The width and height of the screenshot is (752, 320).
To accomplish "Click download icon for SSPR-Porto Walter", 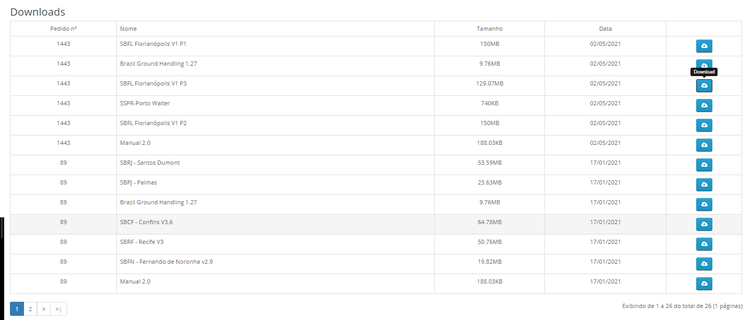I will 704,105.
